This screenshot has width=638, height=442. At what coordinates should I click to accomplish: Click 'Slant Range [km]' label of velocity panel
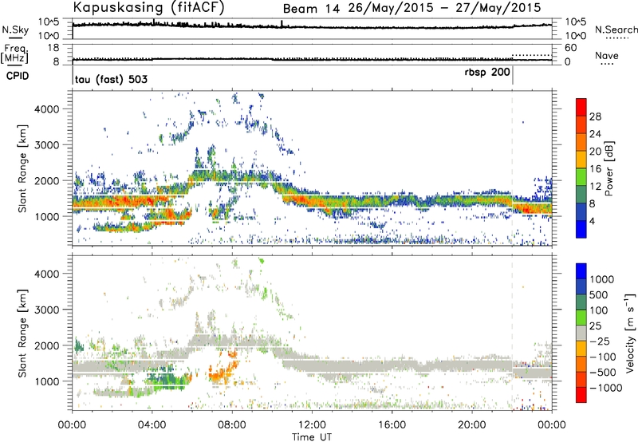tap(22, 333)
